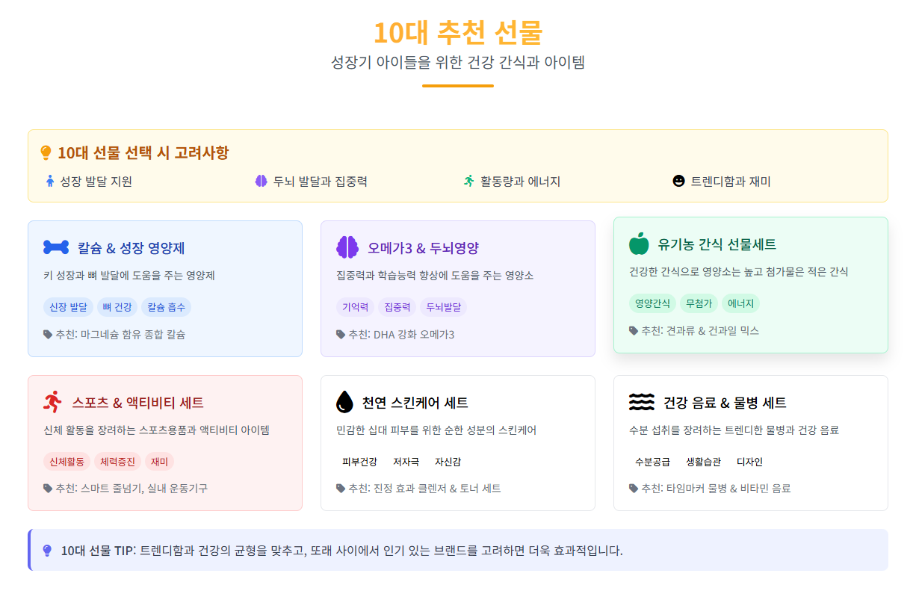Click the 생활습관 tag
Screen dimensions: 919x591
pos(704,462)
